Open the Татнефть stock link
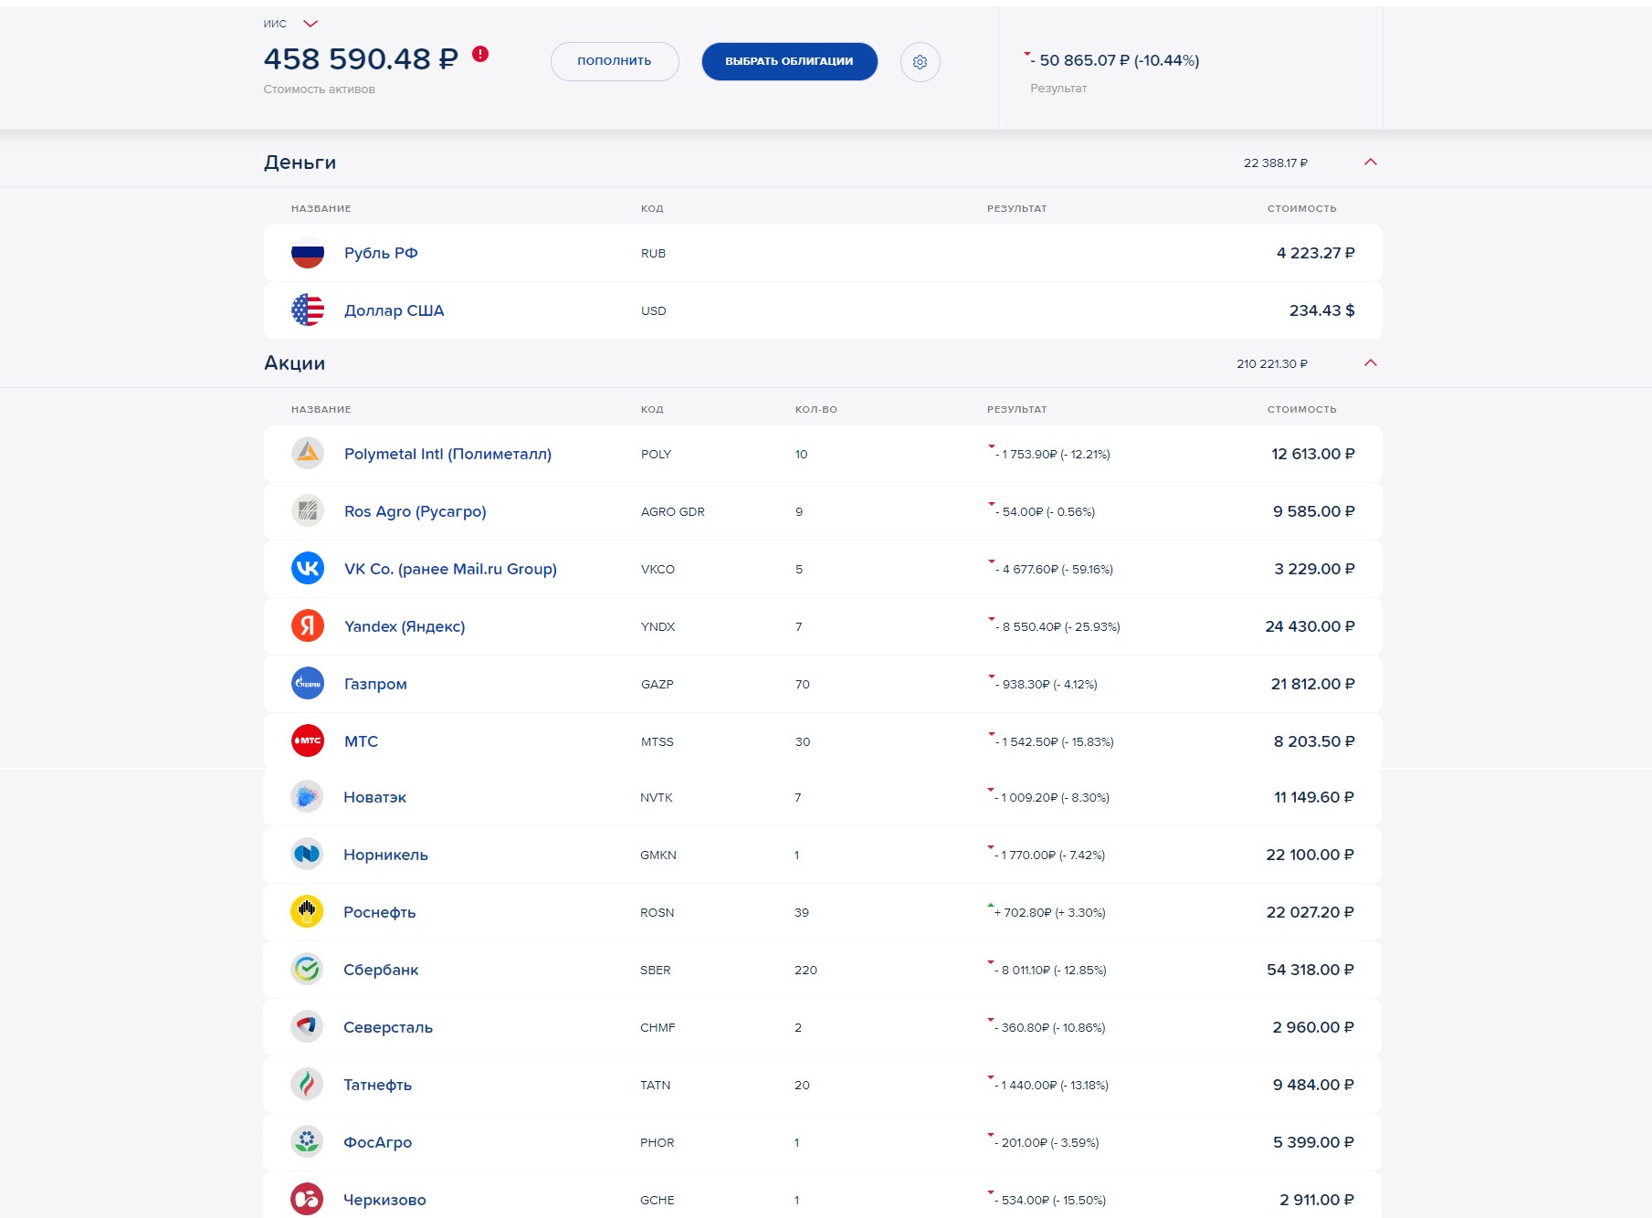Screen dimensions: 1652x1218 (377, 1085)
